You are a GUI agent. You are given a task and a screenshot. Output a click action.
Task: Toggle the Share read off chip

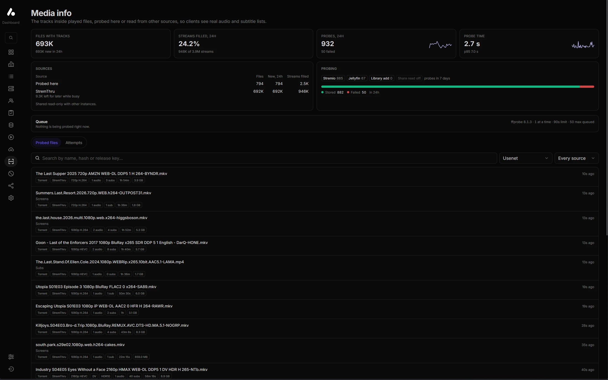pos(409,78)
